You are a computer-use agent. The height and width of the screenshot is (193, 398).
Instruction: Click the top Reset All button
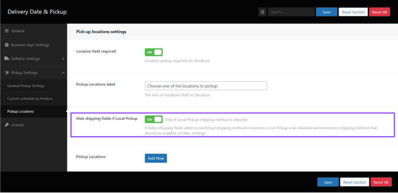[379, 12]
